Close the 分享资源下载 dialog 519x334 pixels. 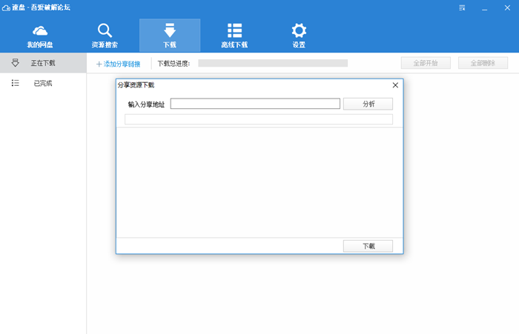pos(395,85)
